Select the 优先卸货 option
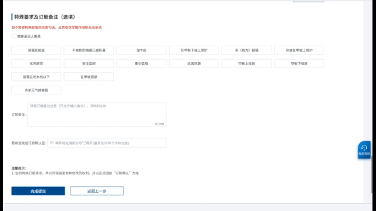 coord(36,64)
